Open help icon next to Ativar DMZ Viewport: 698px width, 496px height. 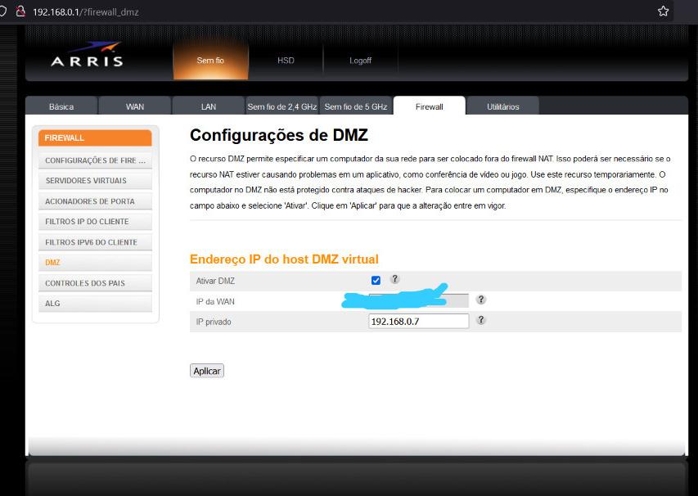394,279
